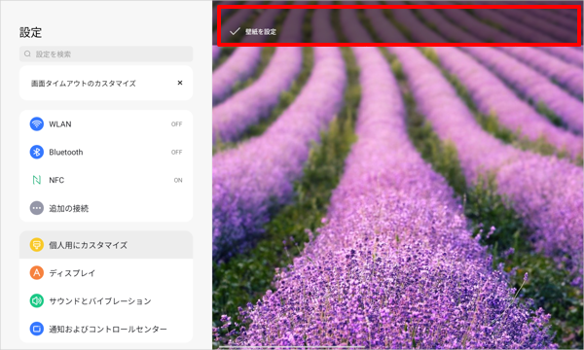
Task: Click the orange display icon
Action: point(37,272)
